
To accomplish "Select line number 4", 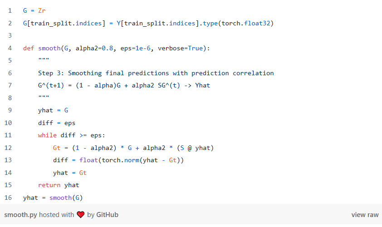I will point(10,48).
